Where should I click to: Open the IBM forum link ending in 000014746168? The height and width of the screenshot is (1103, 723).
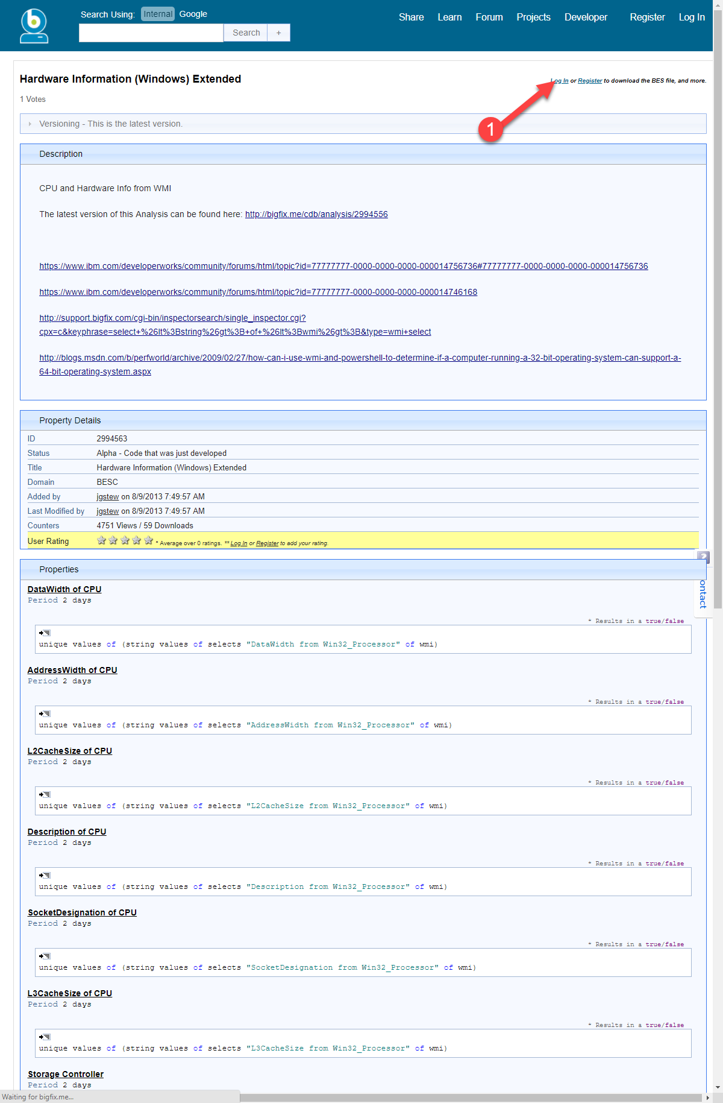click(x=258, y=292)
